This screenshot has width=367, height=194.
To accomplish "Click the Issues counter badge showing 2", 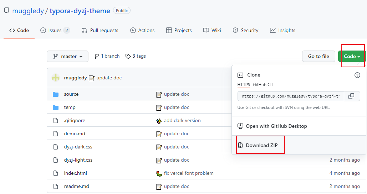I will click(67, 30).
